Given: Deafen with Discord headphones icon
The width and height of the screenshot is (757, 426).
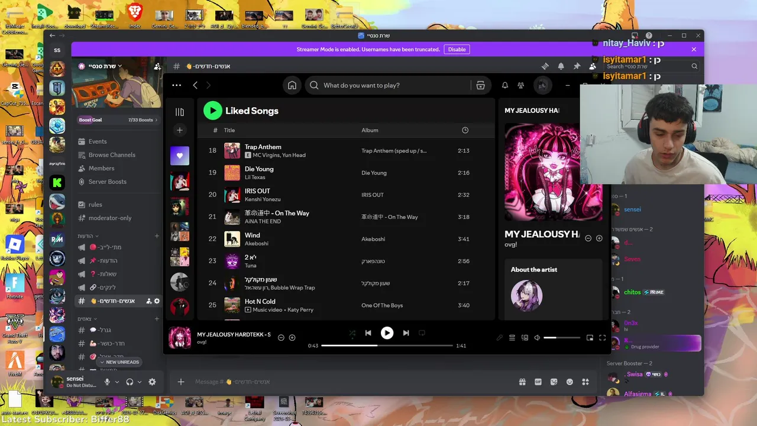Looking at the screenshot, I should pyautogui.click(x=130, y=382).
